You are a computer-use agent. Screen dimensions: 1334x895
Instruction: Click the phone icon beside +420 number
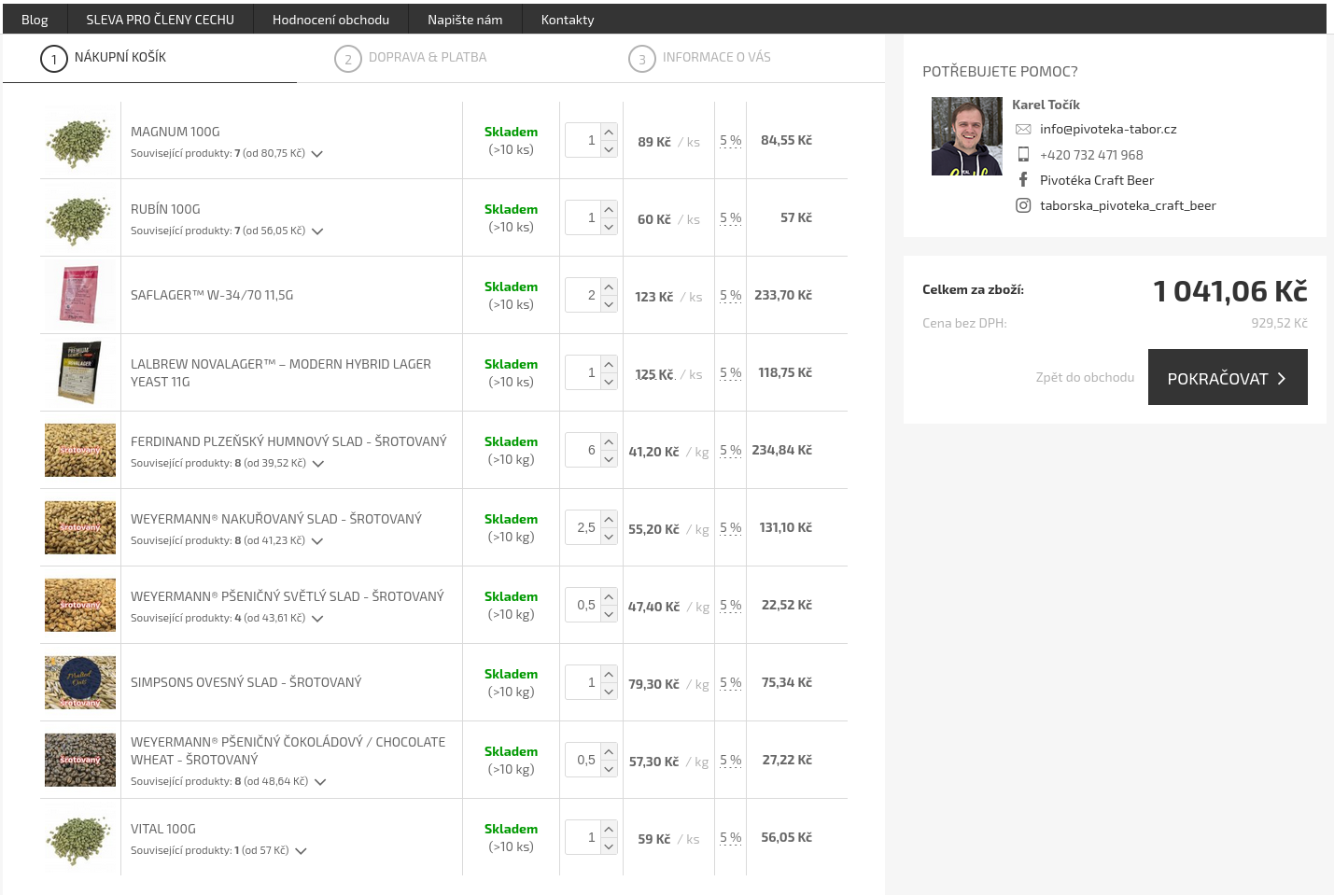pyautogui.click(x=1023, y=155)
